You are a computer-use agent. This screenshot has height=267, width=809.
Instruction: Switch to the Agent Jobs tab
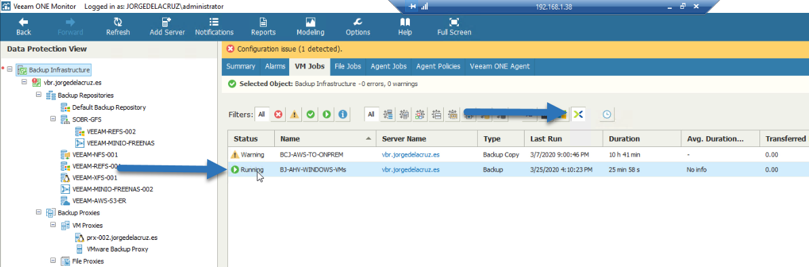coord(388,66)
